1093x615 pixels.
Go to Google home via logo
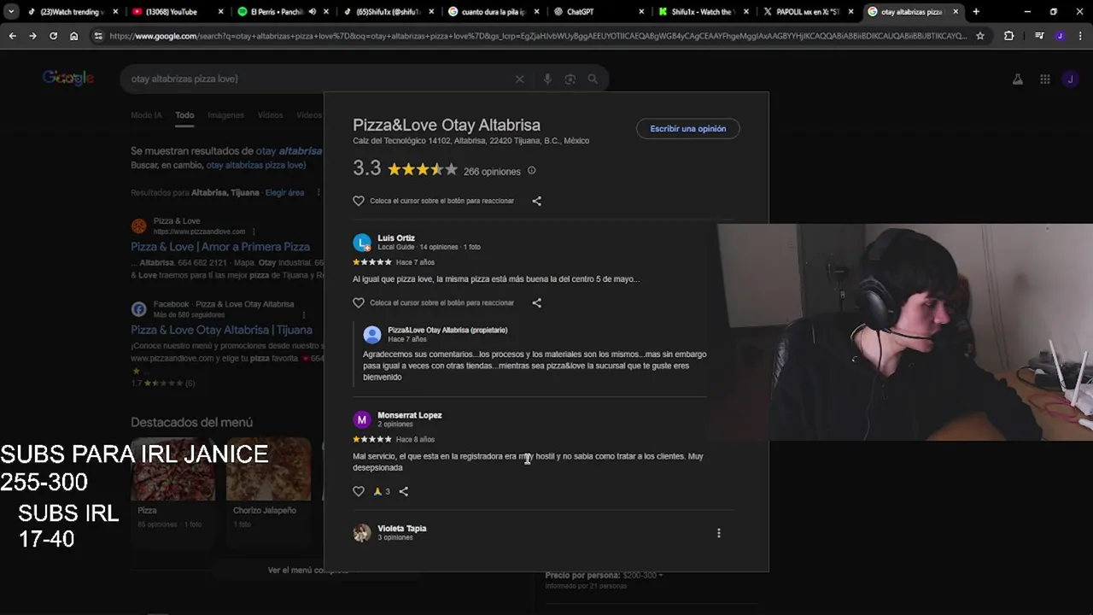(x=68, y=79)
